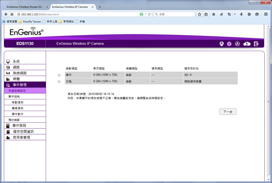Open the Mozilla Taiwan bookmark folder

coord(30,21)
